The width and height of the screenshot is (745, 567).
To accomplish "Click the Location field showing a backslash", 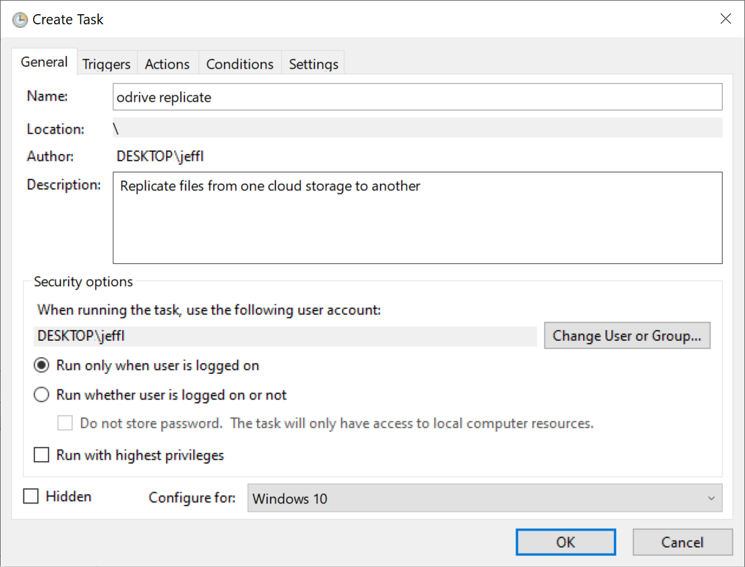I will 417,128.
